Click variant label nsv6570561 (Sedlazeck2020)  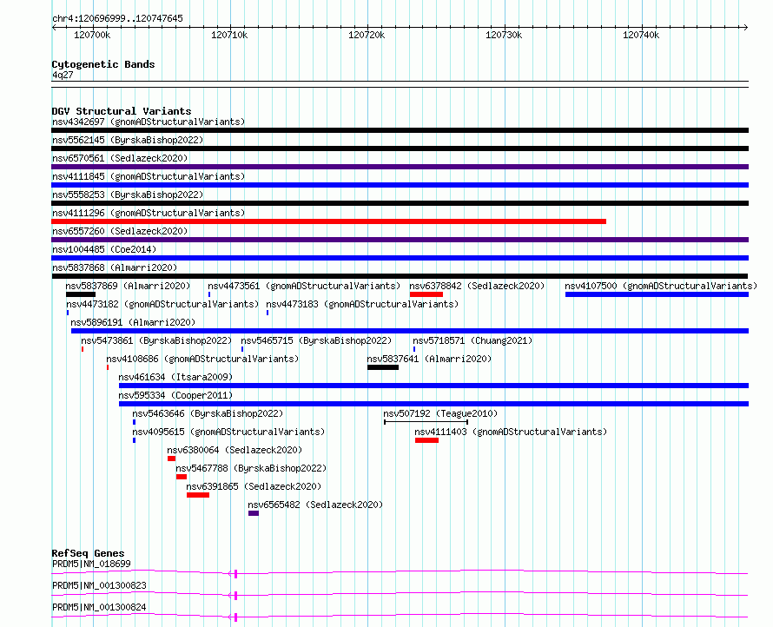(x=120, y=158)
